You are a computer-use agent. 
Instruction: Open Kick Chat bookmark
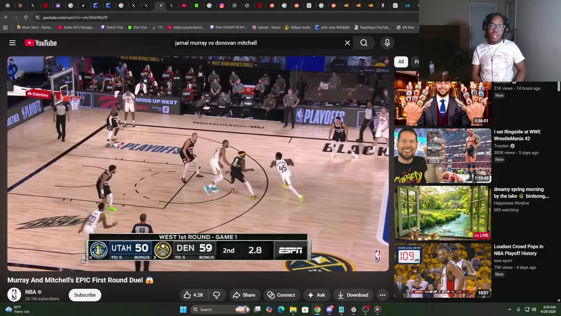coord(138,27)
